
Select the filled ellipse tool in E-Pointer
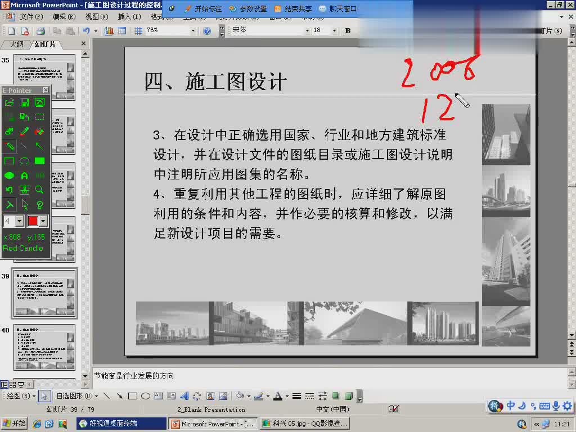[9, 175]
